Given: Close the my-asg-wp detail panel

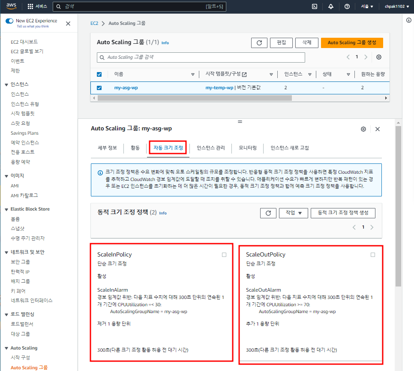Looking at the screenshot, I should coord(378,129).
